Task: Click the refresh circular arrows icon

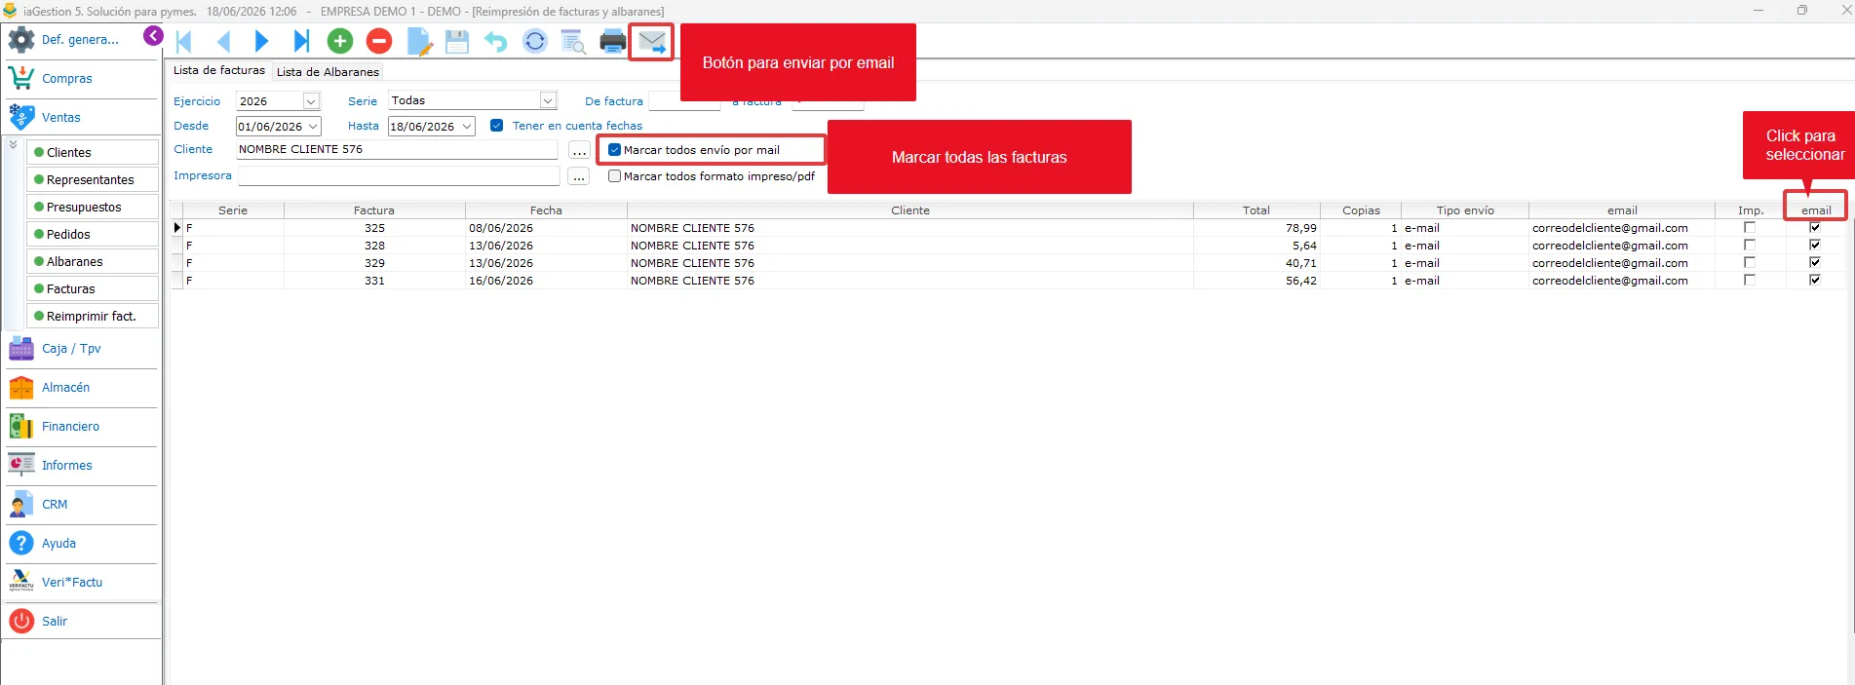Action: pyautogui.click(x=535, y=41)
